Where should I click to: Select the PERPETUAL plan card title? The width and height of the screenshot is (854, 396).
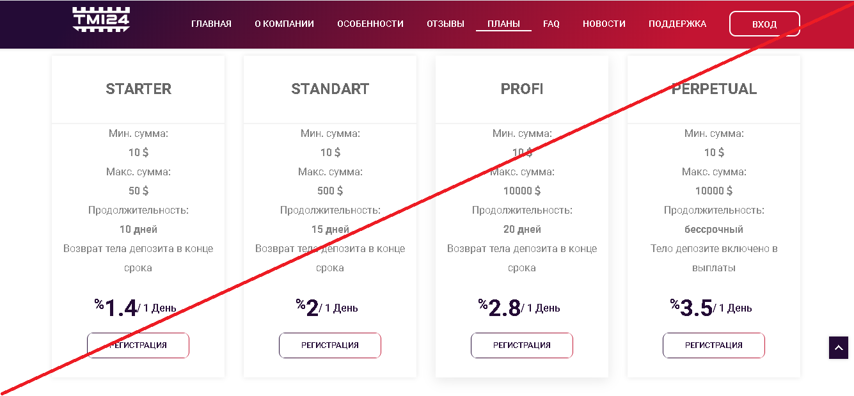714,89
